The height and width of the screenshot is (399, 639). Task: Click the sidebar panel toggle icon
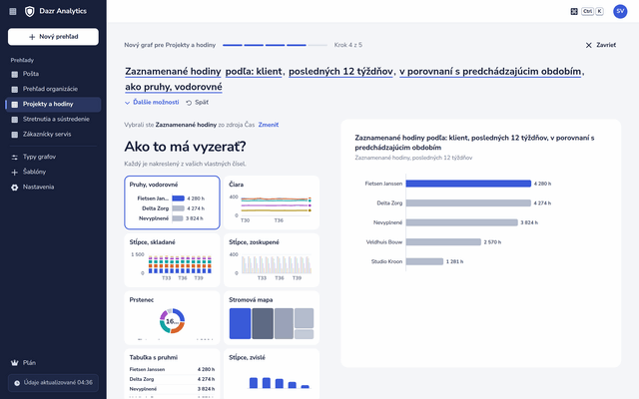[13, 11]
